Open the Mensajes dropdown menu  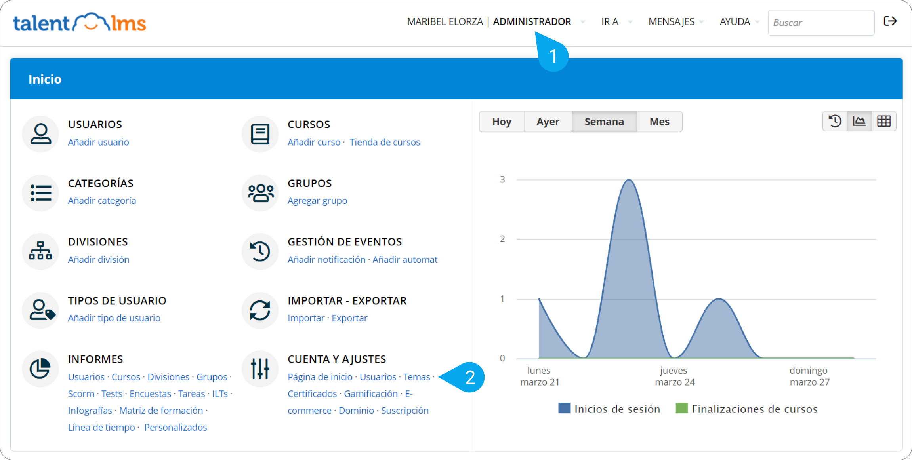676,22
